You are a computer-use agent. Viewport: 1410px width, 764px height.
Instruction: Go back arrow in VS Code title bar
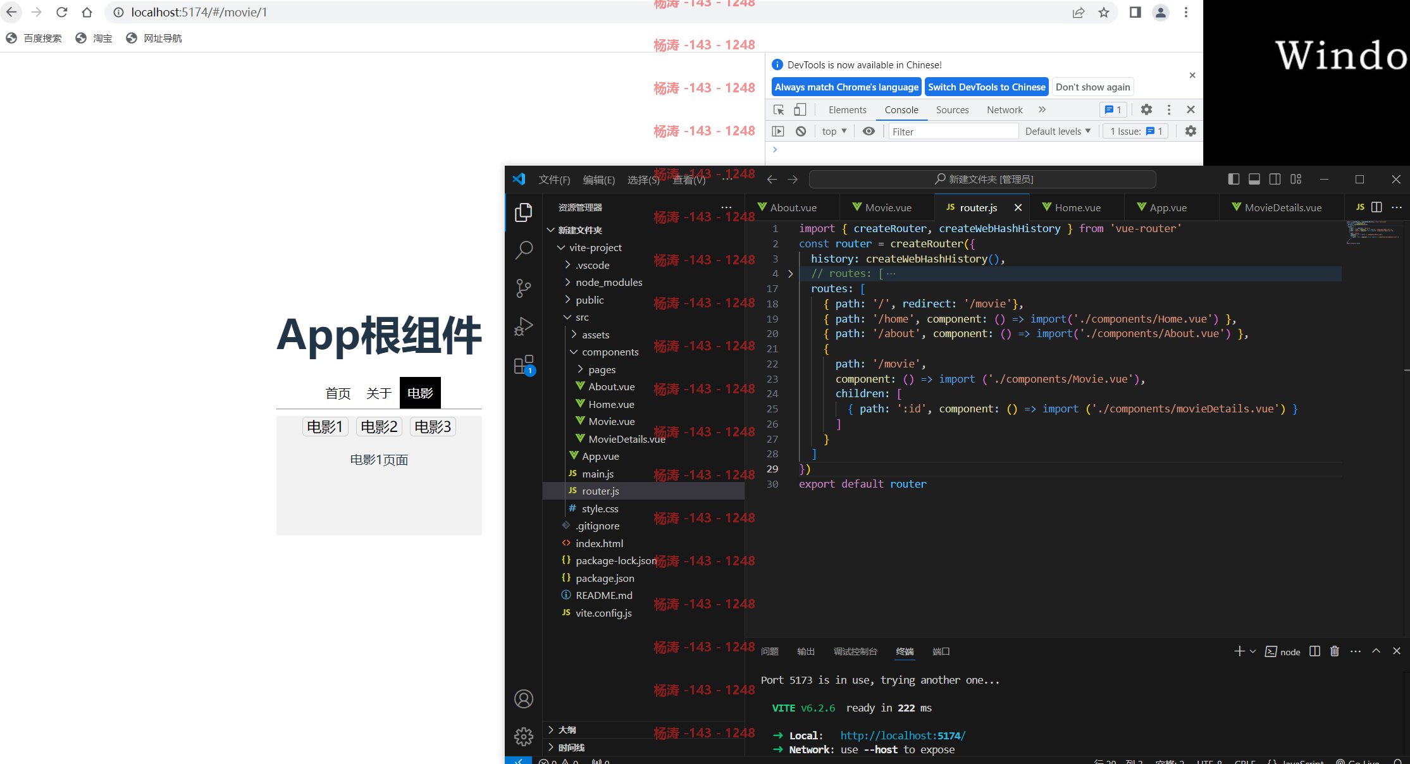point(772,179)
